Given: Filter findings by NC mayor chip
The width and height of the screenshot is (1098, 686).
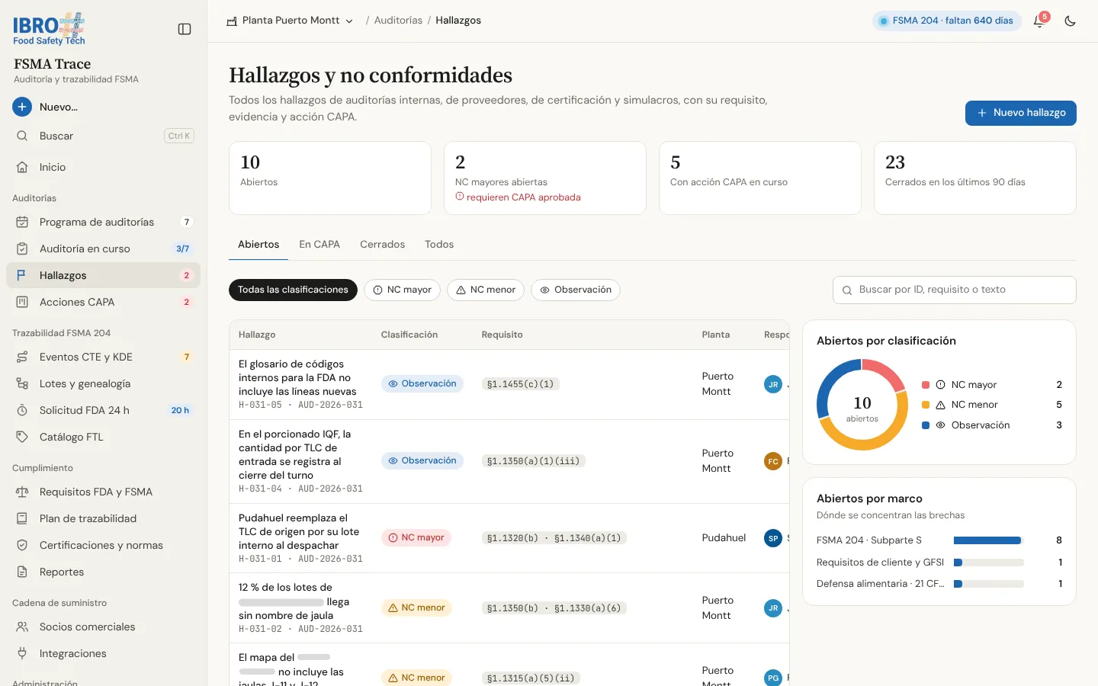Looking at the screenshot, I should (402, 290).
